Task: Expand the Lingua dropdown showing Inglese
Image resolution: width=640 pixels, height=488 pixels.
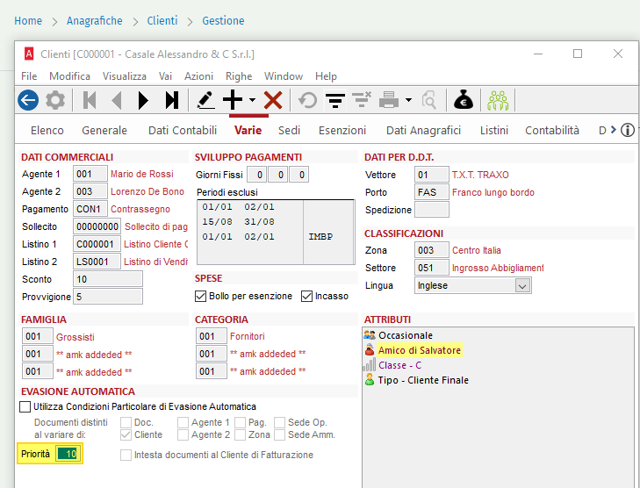Action: coord(522,285)
